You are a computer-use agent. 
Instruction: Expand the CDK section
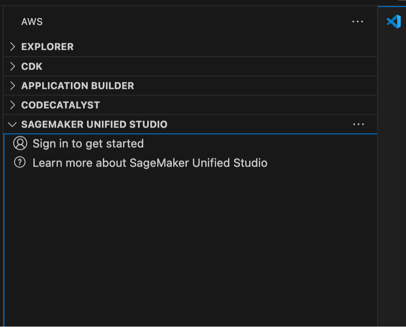[x=32, y=66]
